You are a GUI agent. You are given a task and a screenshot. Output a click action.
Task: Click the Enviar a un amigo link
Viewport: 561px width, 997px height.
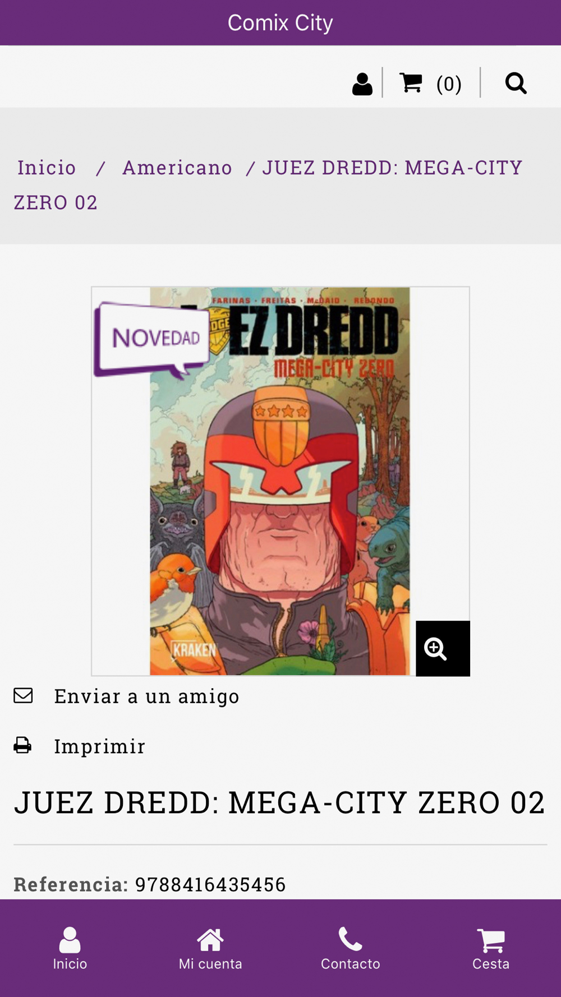(147, 696)
